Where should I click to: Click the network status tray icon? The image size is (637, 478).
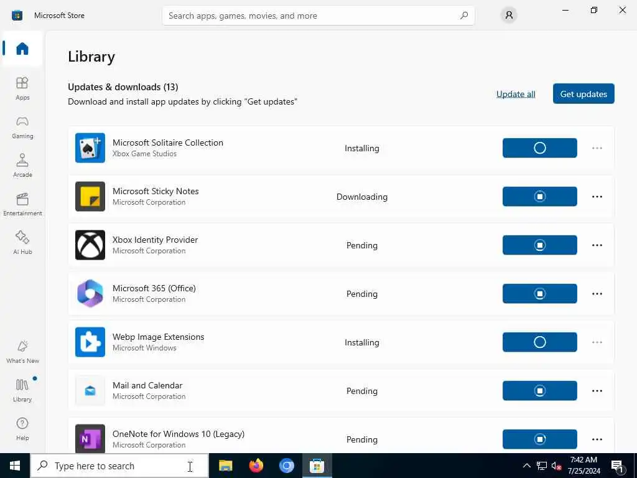(542, 466)
